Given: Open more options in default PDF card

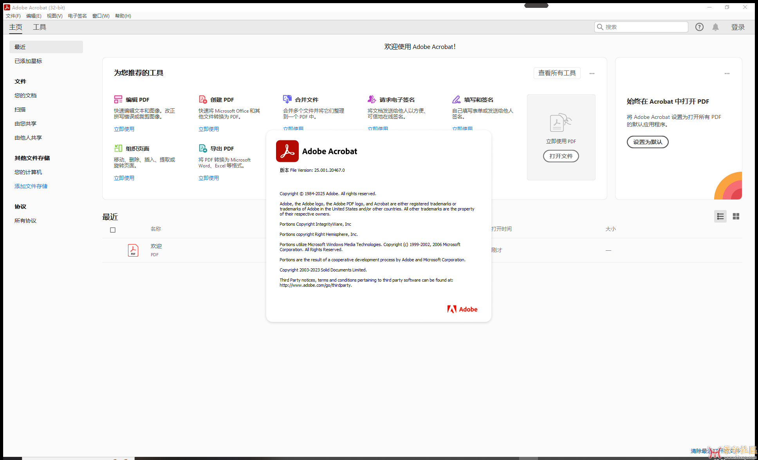Looking at the screenshot, I should [x=727, y=74].
